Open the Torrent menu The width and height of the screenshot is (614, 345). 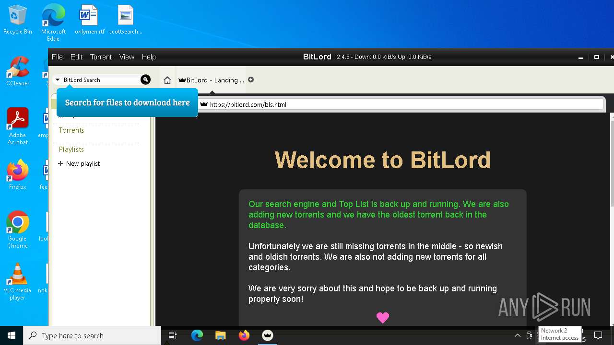point(101,57)
